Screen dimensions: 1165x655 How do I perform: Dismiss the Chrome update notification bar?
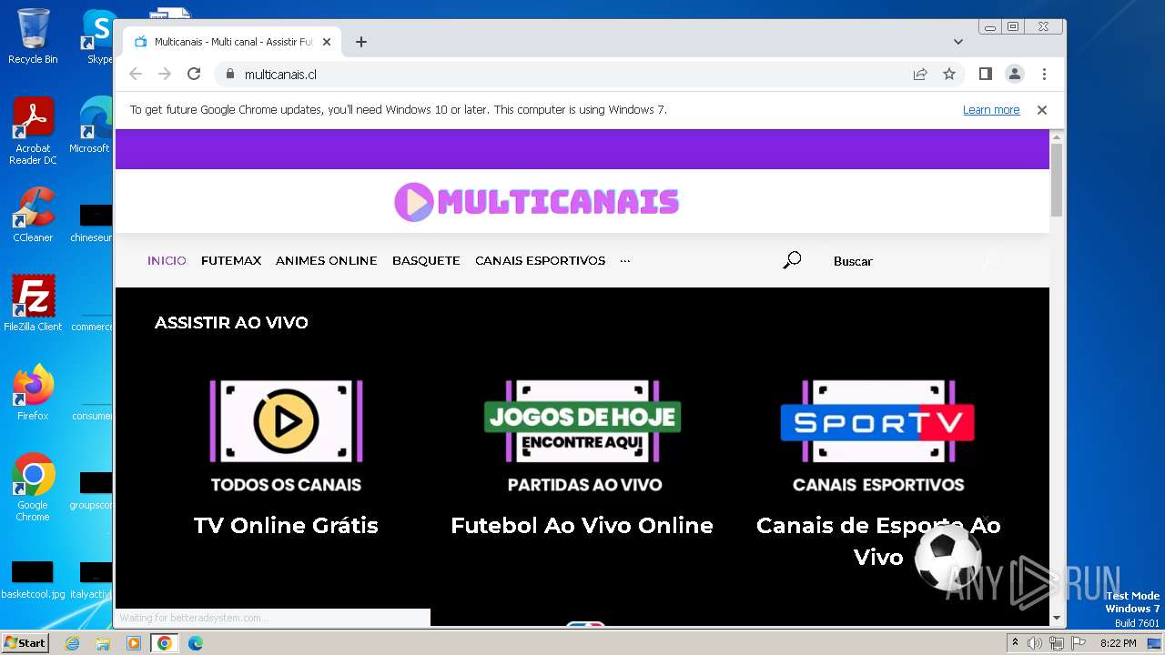tap(1042, 110)
